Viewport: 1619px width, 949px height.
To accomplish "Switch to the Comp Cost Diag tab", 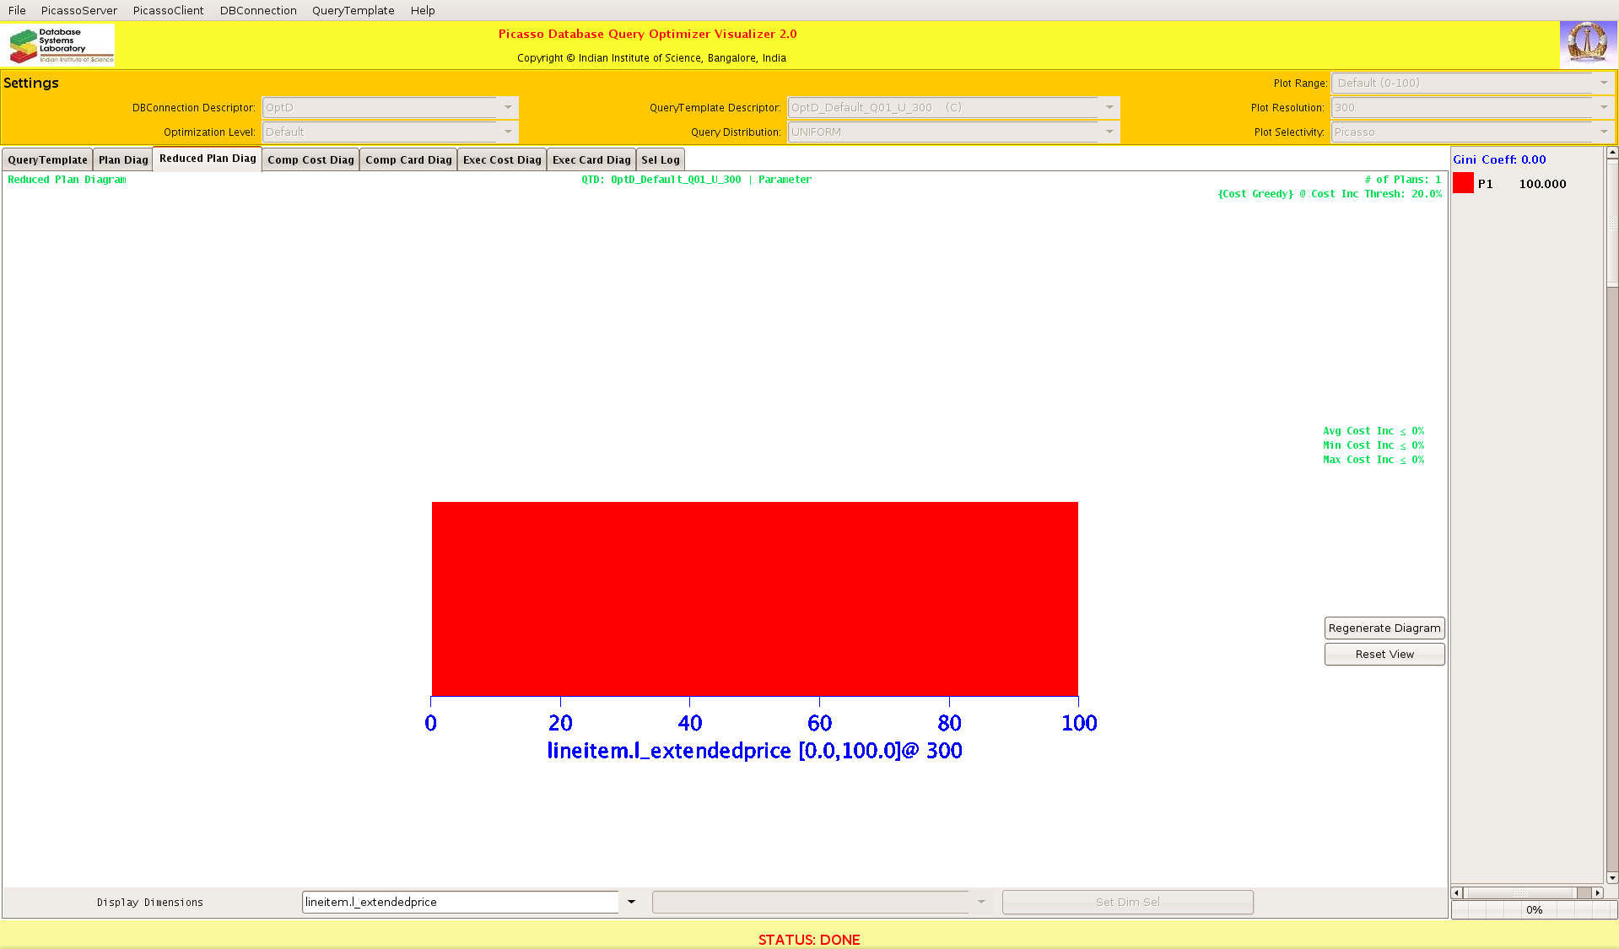I will (x=310, y=160).
